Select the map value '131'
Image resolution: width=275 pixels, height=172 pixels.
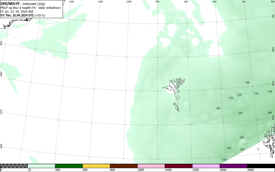click(229, 148)
